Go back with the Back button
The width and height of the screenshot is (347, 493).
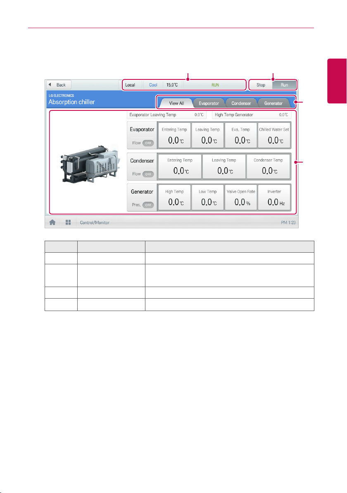tap(59, 85)
